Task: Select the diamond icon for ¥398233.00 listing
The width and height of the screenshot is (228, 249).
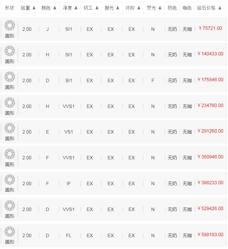Action: pyautogui.click(x=10, y=180)
